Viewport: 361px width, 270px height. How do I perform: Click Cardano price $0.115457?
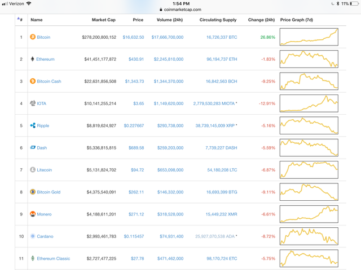tap(134, 236)
